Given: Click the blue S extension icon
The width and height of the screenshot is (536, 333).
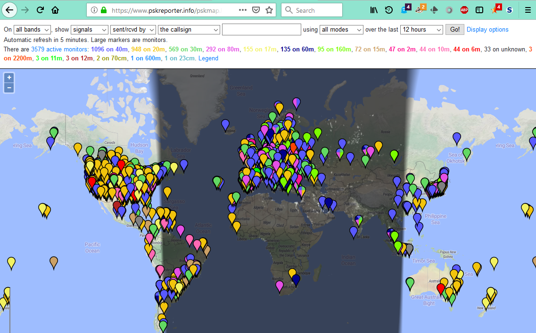Looking at the screenshot, I should 509,10.
